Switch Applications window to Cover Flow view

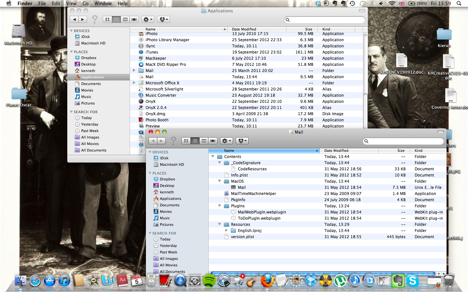(x=134, y=19)
